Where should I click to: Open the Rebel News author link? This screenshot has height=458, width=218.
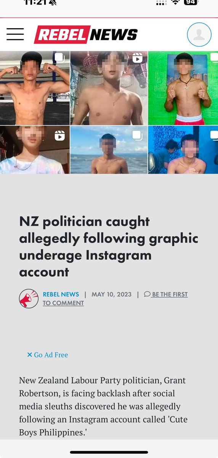[x=61, y=294]
